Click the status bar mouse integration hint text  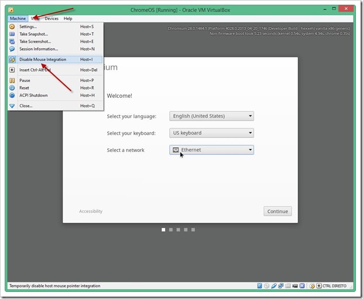[55, 286]
